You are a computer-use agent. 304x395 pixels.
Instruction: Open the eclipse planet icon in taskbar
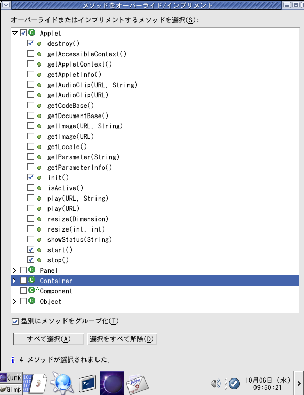point(112,383)
